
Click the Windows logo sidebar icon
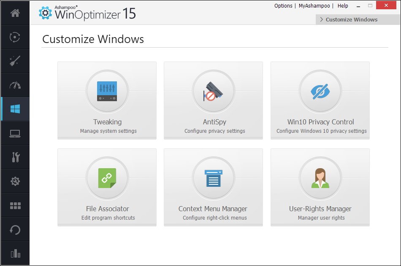point(15,109)
